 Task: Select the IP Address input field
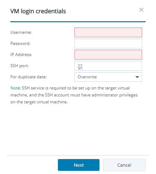click(108, 55)
